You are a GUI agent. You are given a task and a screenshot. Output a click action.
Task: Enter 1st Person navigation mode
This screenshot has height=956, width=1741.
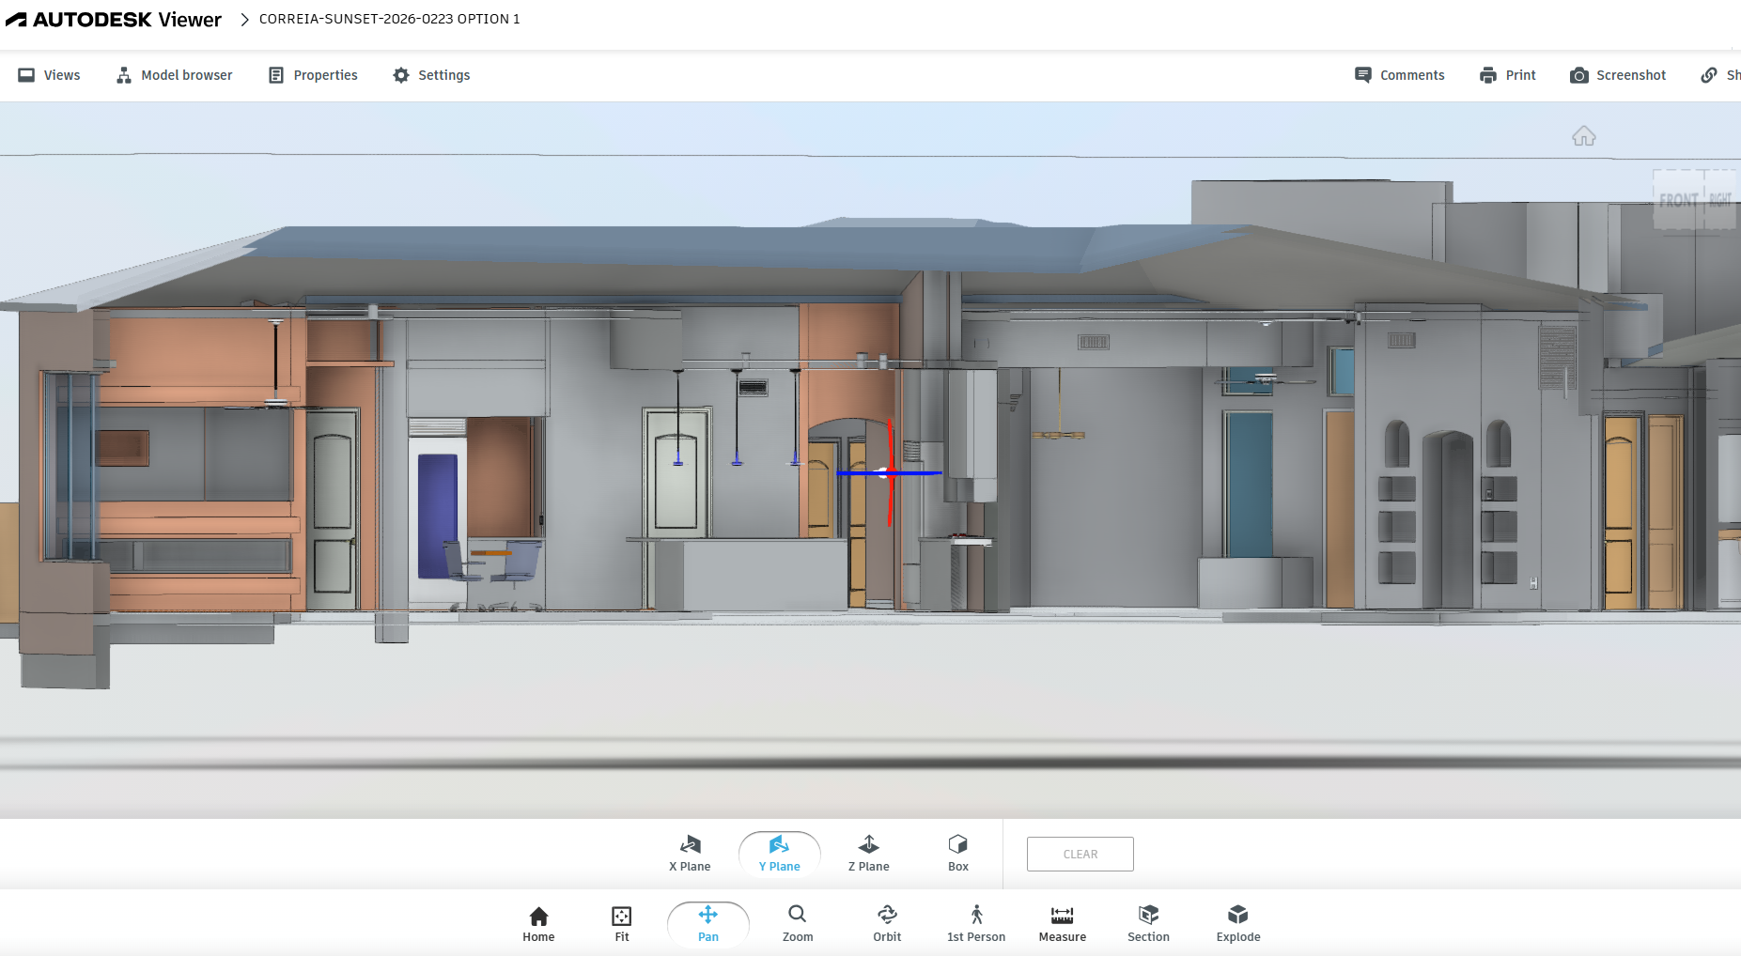pyautogui.click(x=975, y=922)
